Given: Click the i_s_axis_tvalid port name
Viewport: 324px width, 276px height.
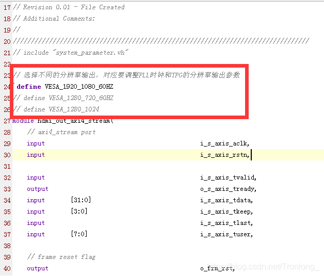Looking at the screenshot, I should [x=228, y=177].
